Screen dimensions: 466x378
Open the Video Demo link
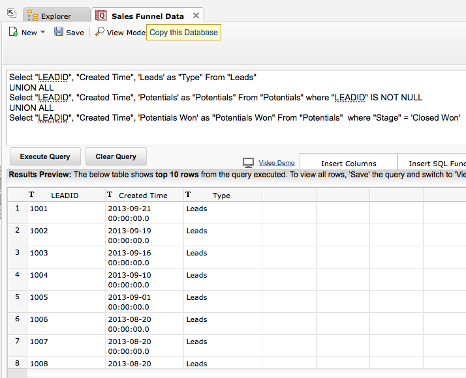click(x=277, y=163)
